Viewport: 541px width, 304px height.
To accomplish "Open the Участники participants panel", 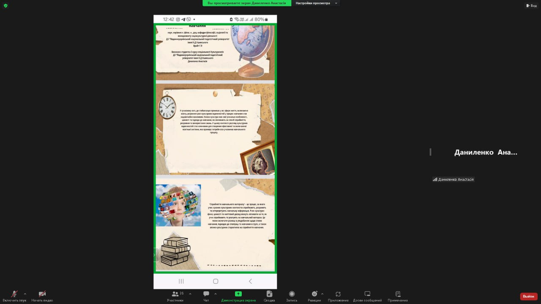I will 175,296.
